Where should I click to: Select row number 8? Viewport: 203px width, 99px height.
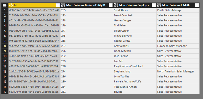click(x=5, y=46)
